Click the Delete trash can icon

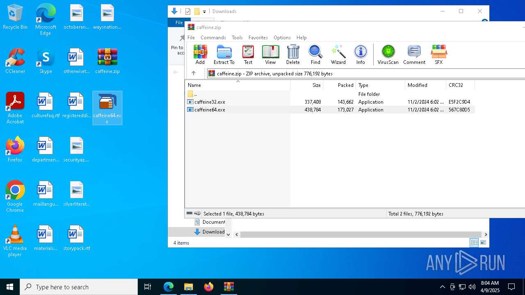coord(293,55)
